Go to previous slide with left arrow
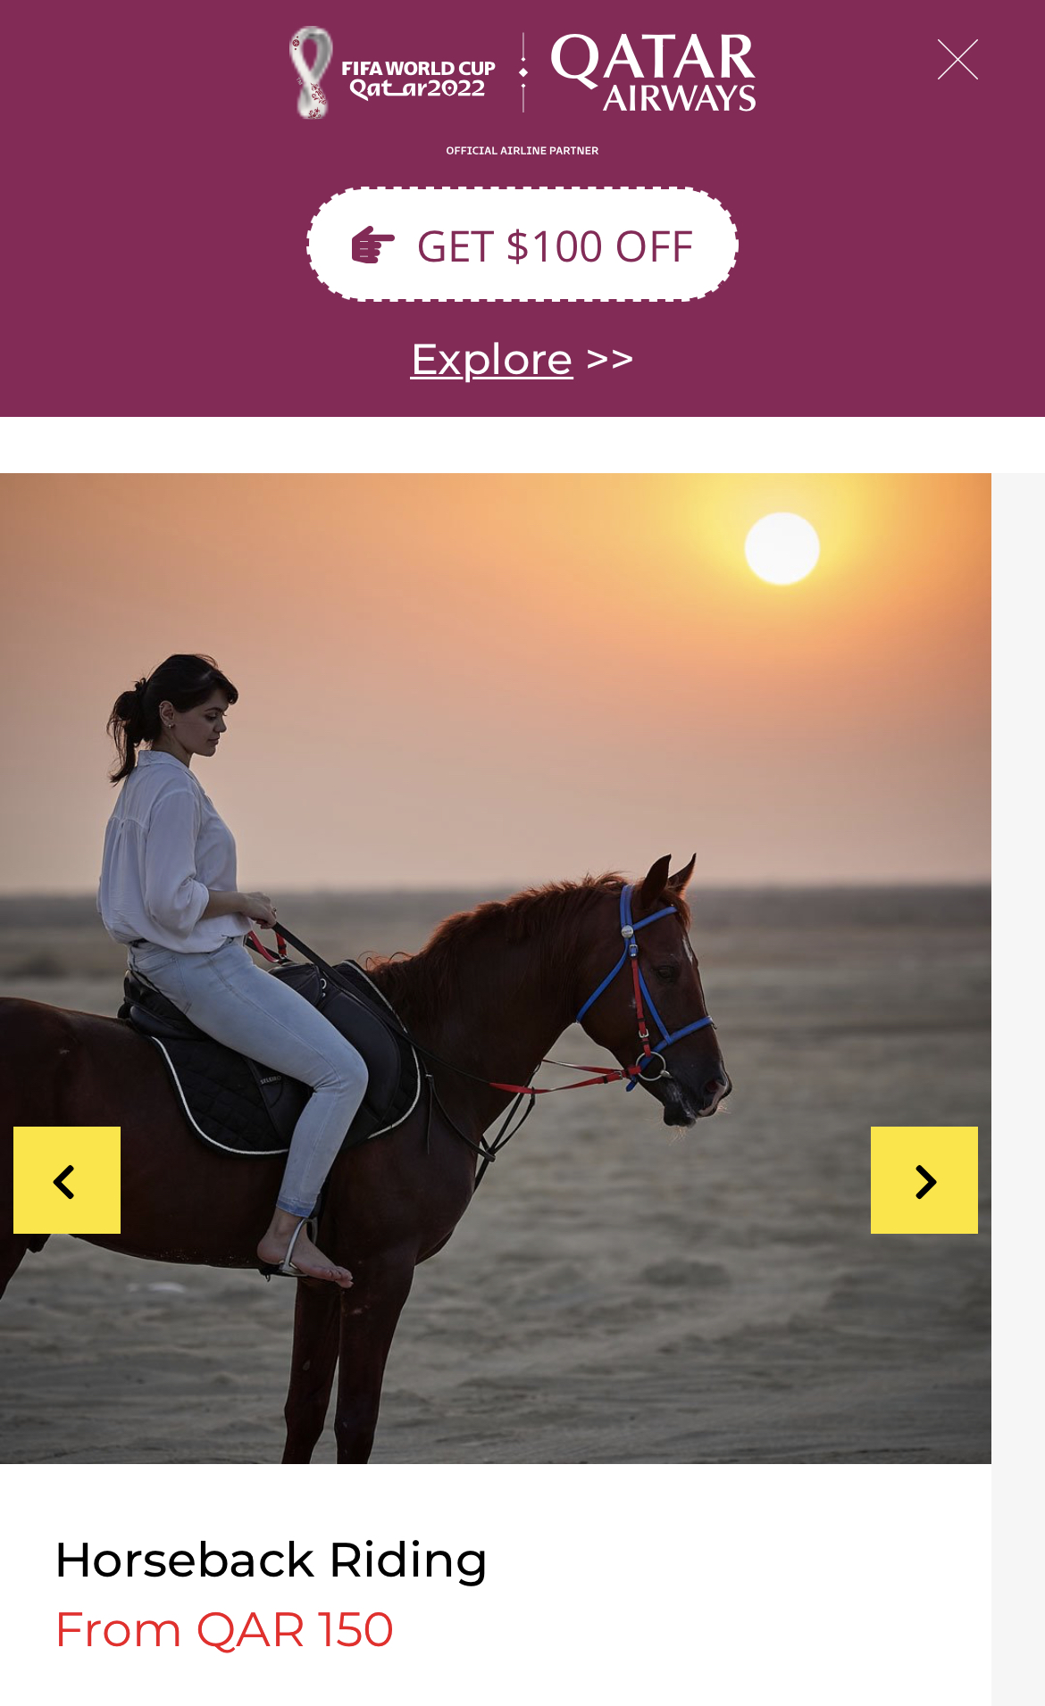The image size is (1045, 1706). tap(67, 1180)
